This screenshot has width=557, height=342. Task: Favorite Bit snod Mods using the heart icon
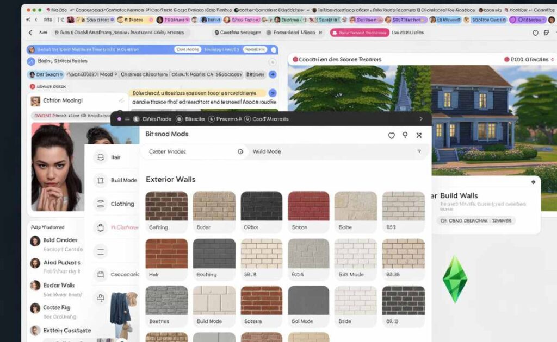coord(392,135)
